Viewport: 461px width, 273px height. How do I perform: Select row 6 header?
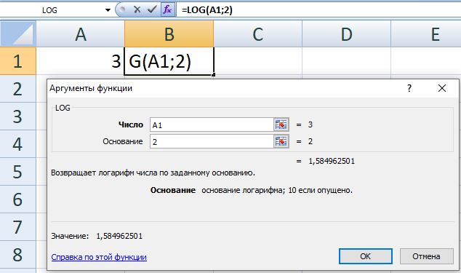[x=17, y=199]
